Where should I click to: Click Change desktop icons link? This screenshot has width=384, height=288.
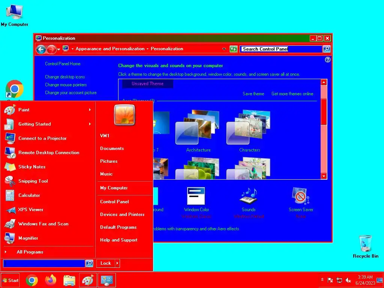[65, 77]
